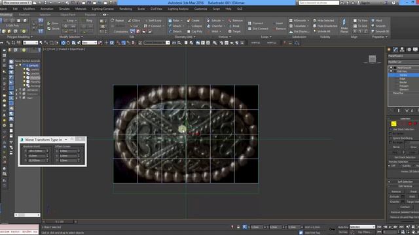Open the Rendering menu

[126, 8]
